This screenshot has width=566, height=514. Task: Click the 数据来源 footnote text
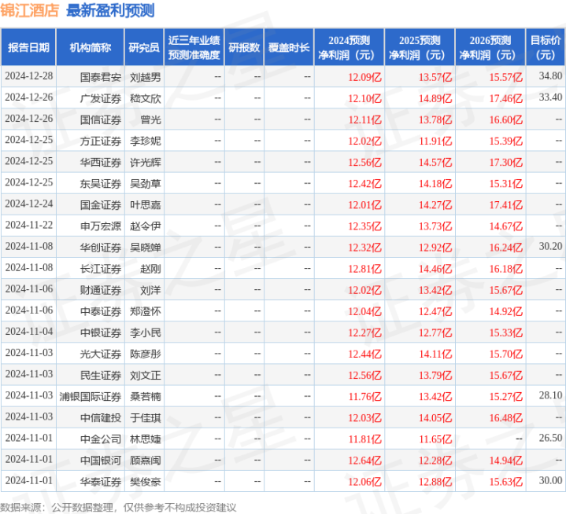pyautogui.click(x=118, y=508)
